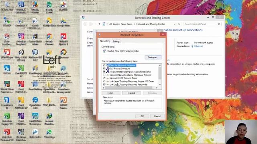
Task: Click the Install... button
Action: [x=111, y=93]
